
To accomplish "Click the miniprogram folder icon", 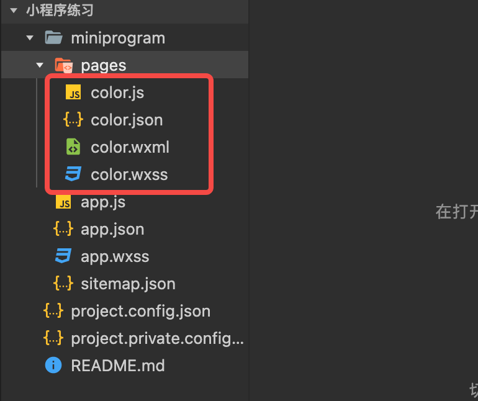I will coord(53,38).
